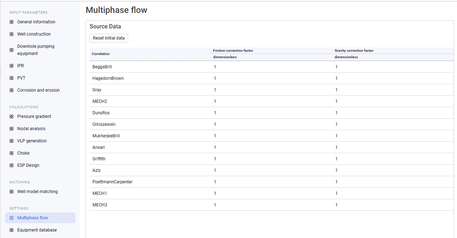Edit Gray gravity correction factor cell
Viewport: 457px width, 238px height.
[393, 90]
